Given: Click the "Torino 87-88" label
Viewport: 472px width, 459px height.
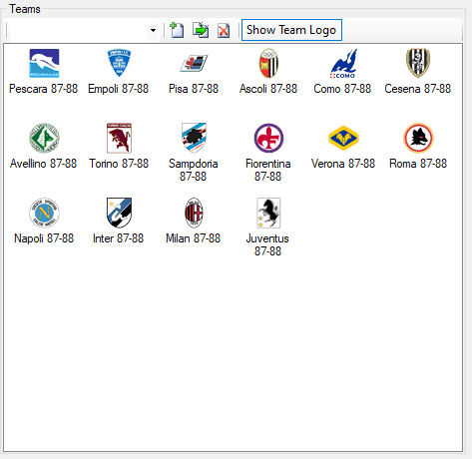Looking at the screenshot, I should pos(119,164).
